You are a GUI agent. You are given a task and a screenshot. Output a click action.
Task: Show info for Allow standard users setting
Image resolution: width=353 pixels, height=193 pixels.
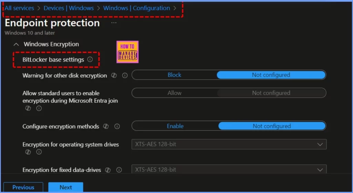[39, 109]
